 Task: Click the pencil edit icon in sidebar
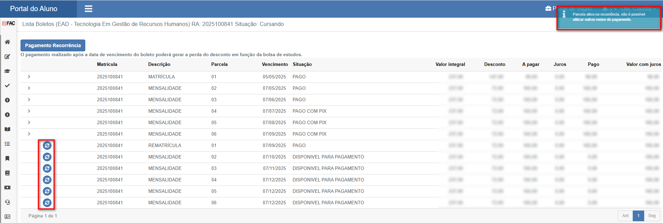(7, 57)
